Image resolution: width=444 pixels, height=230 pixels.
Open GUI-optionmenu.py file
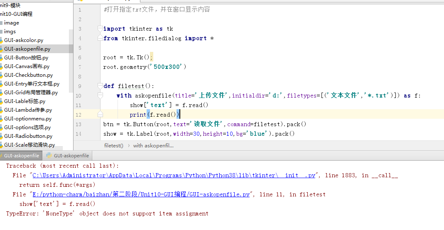[x=28, y=119]
